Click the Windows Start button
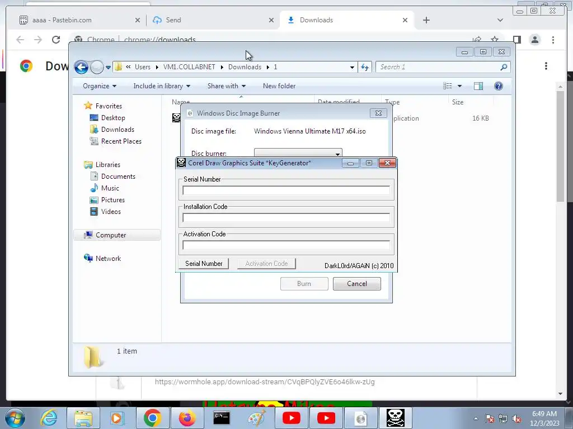The height and width of the screenshot is (429, 573). click(15, 418)
